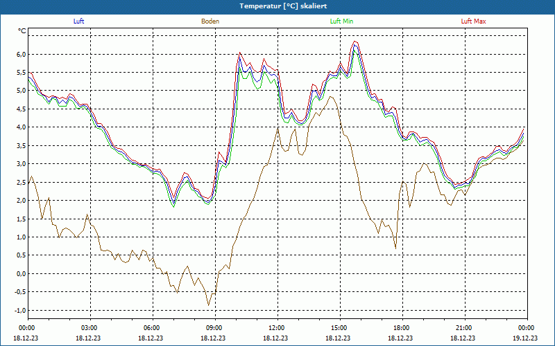Image resolution: width=555 pixels, height=346 pixels.
Task: Click the "2,5" y-axis value
Action: tap(22, 182)
